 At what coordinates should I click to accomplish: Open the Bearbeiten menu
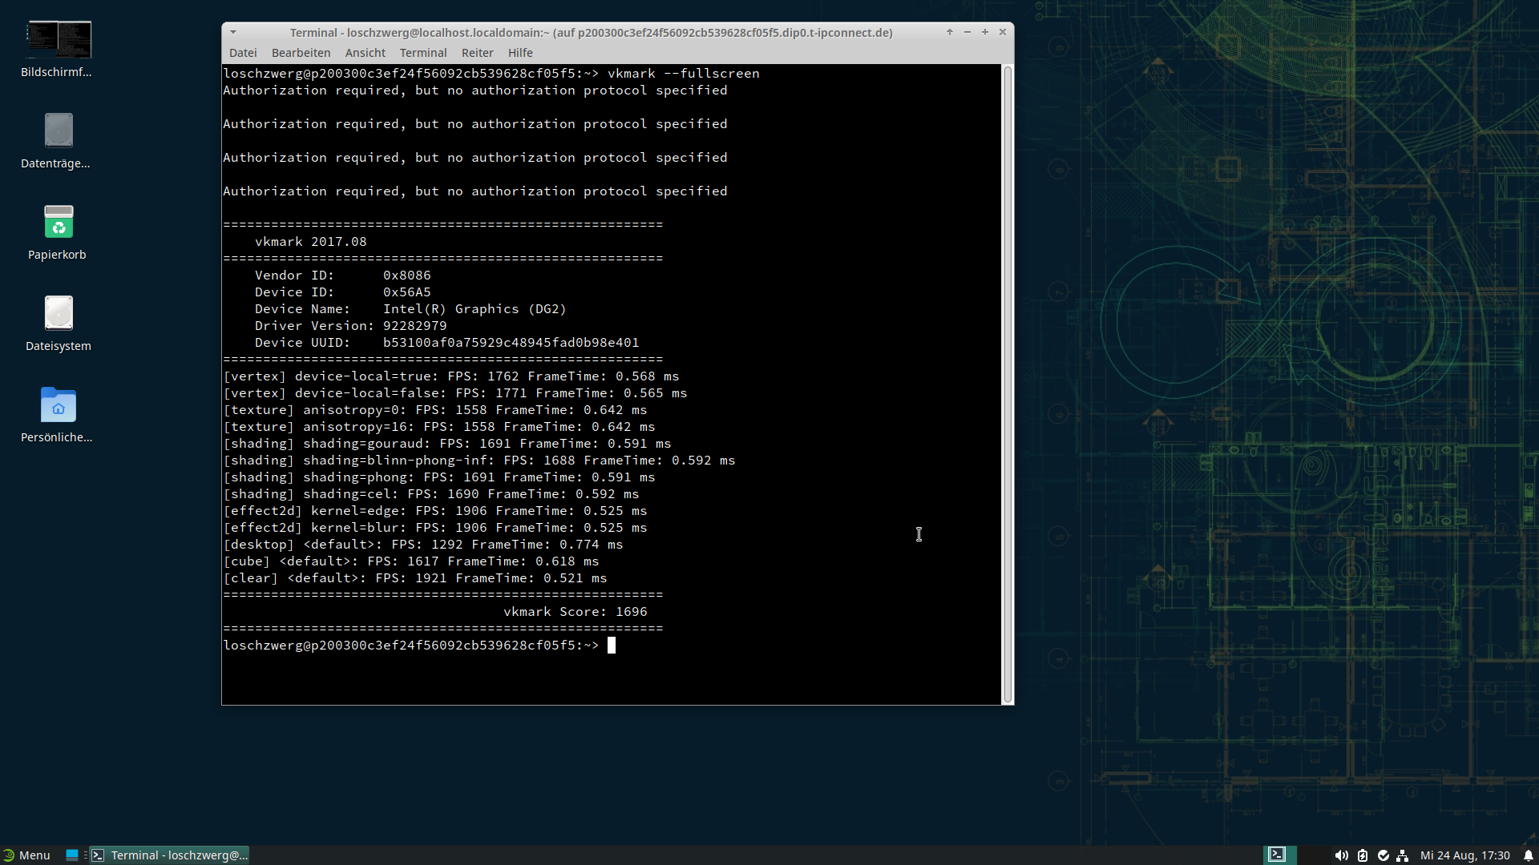(301, 53)
